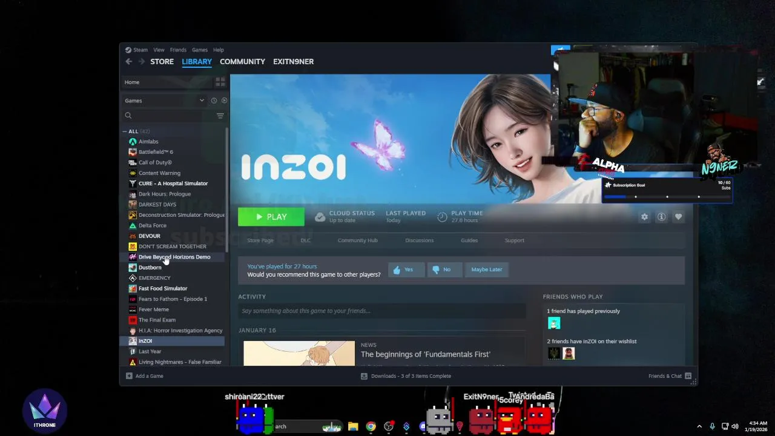This screenshot has width=775, height=436.
Task: Click the activity comment input field
Action: click(x=381, y=311)
